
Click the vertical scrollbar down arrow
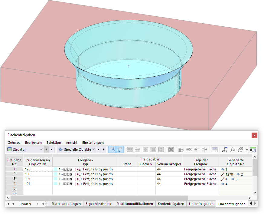point(255,193)
